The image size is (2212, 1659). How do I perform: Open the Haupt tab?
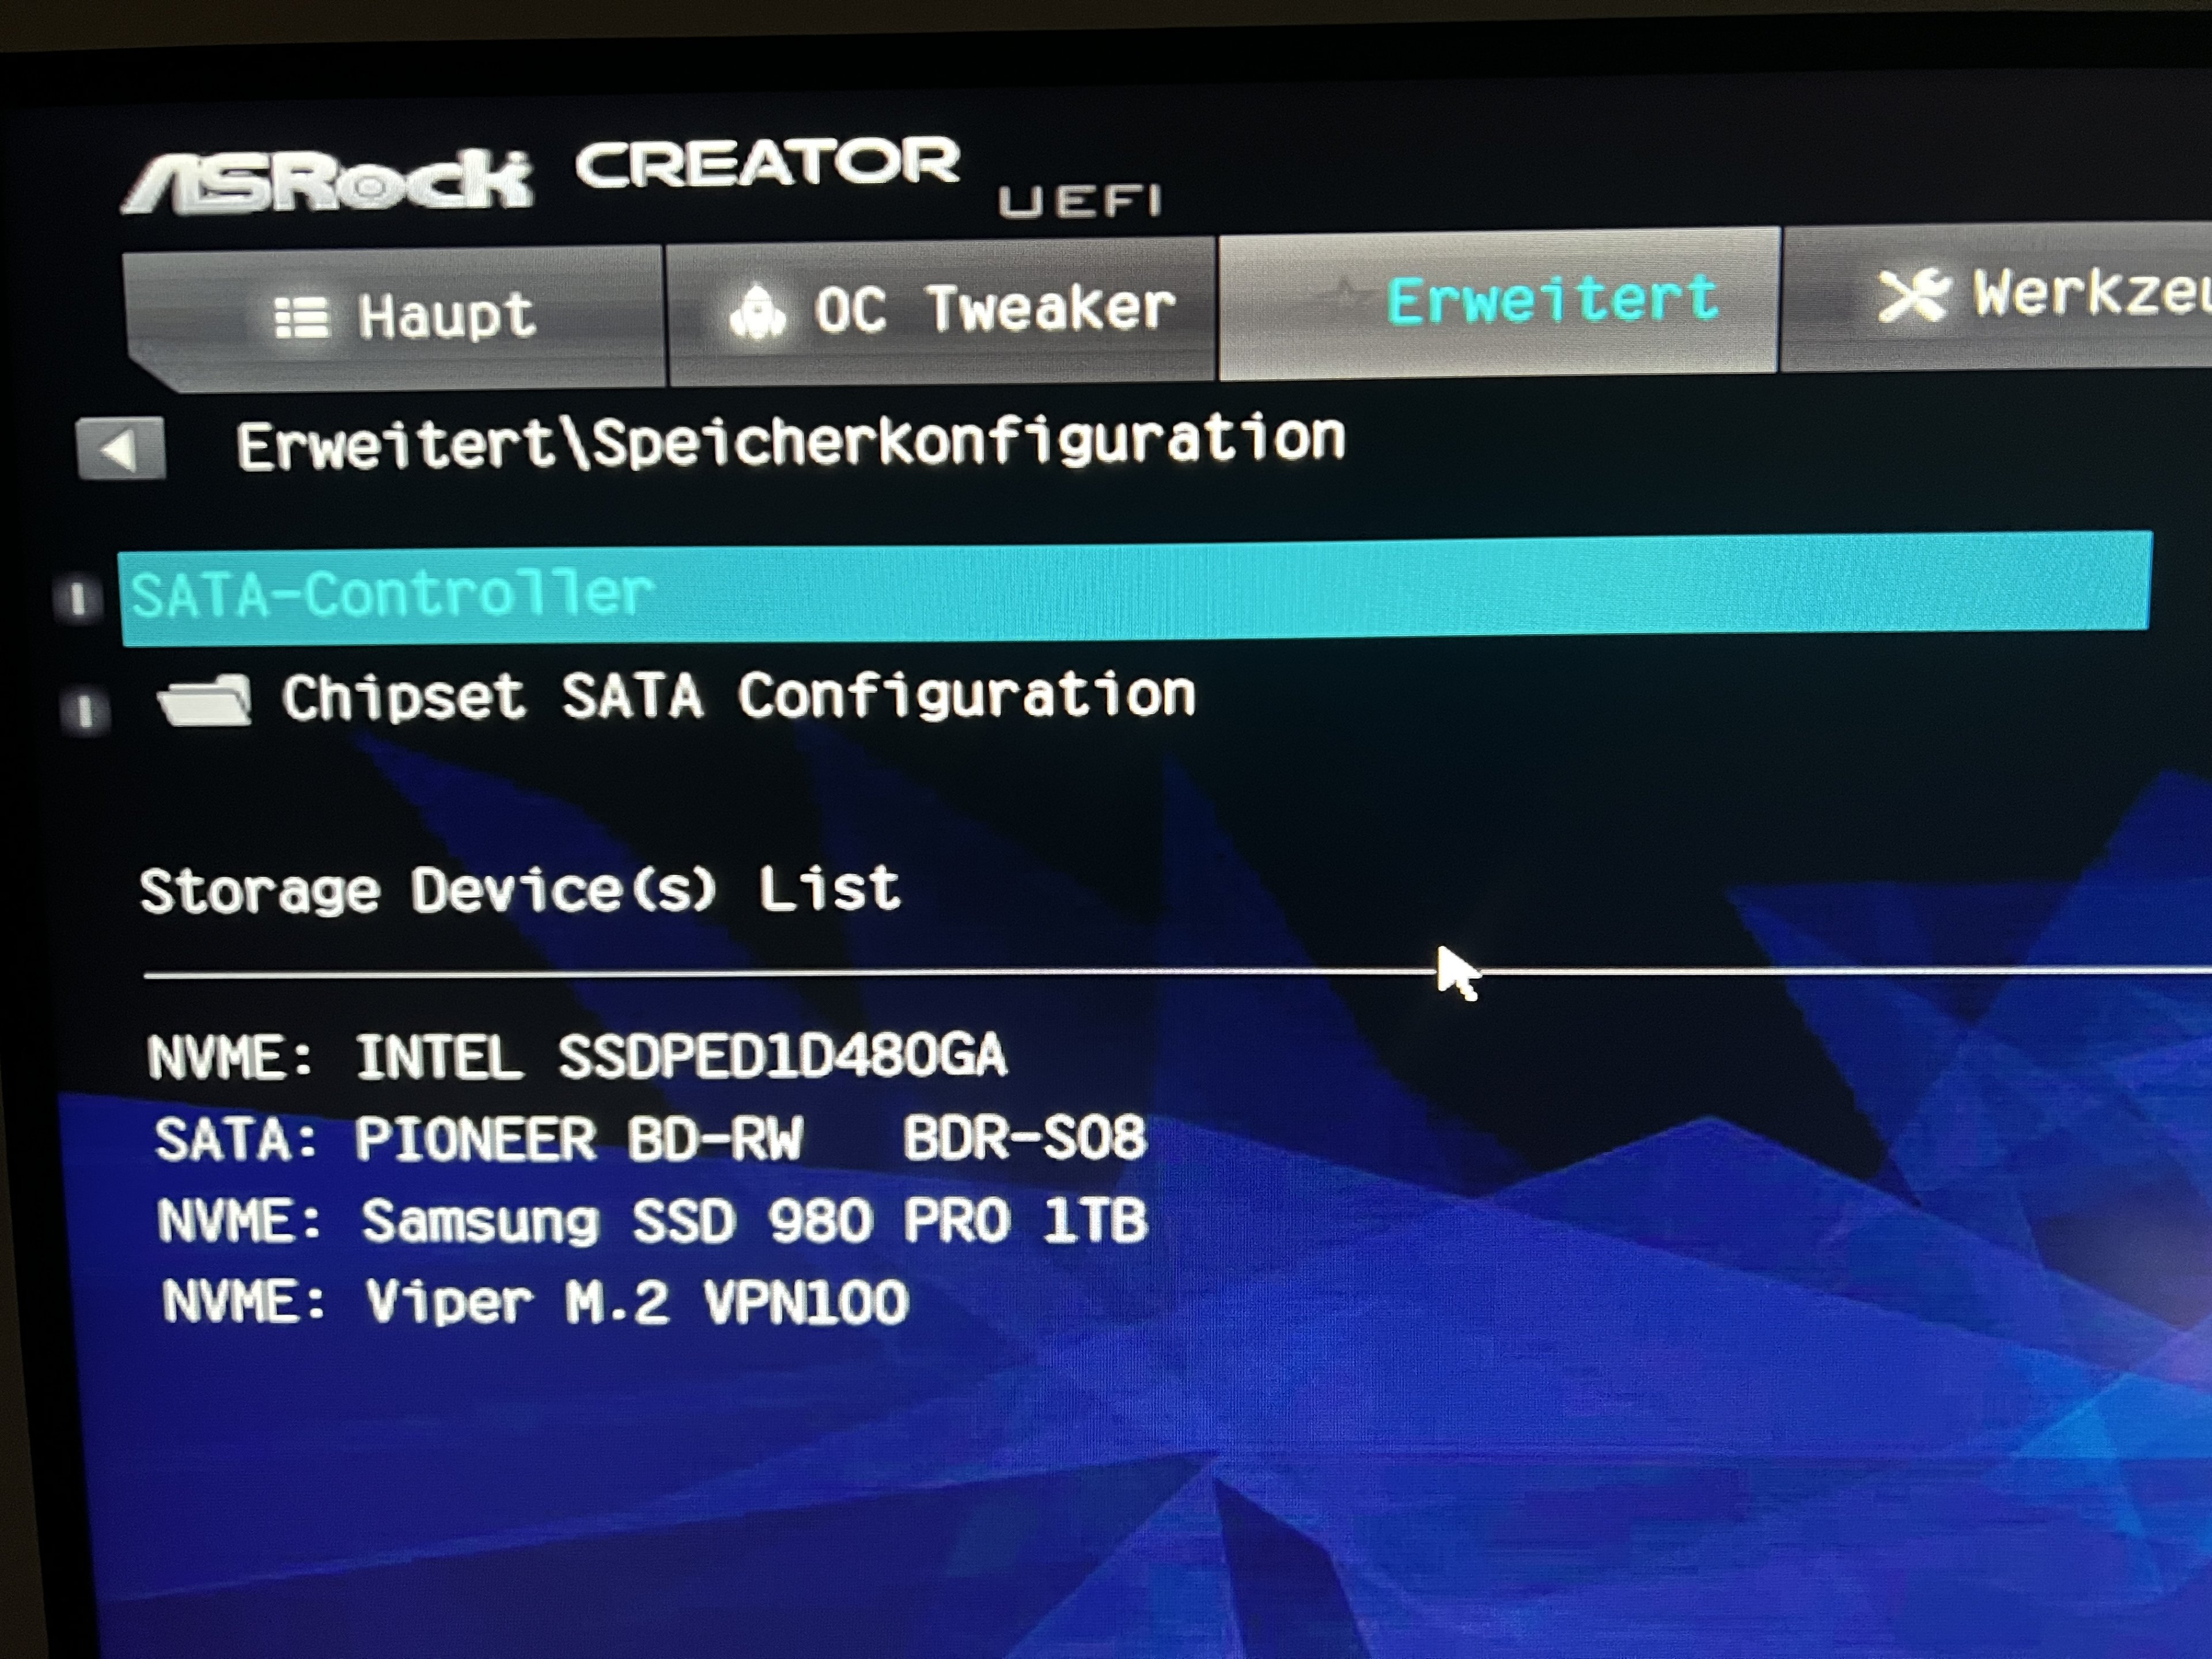point(395,318)
